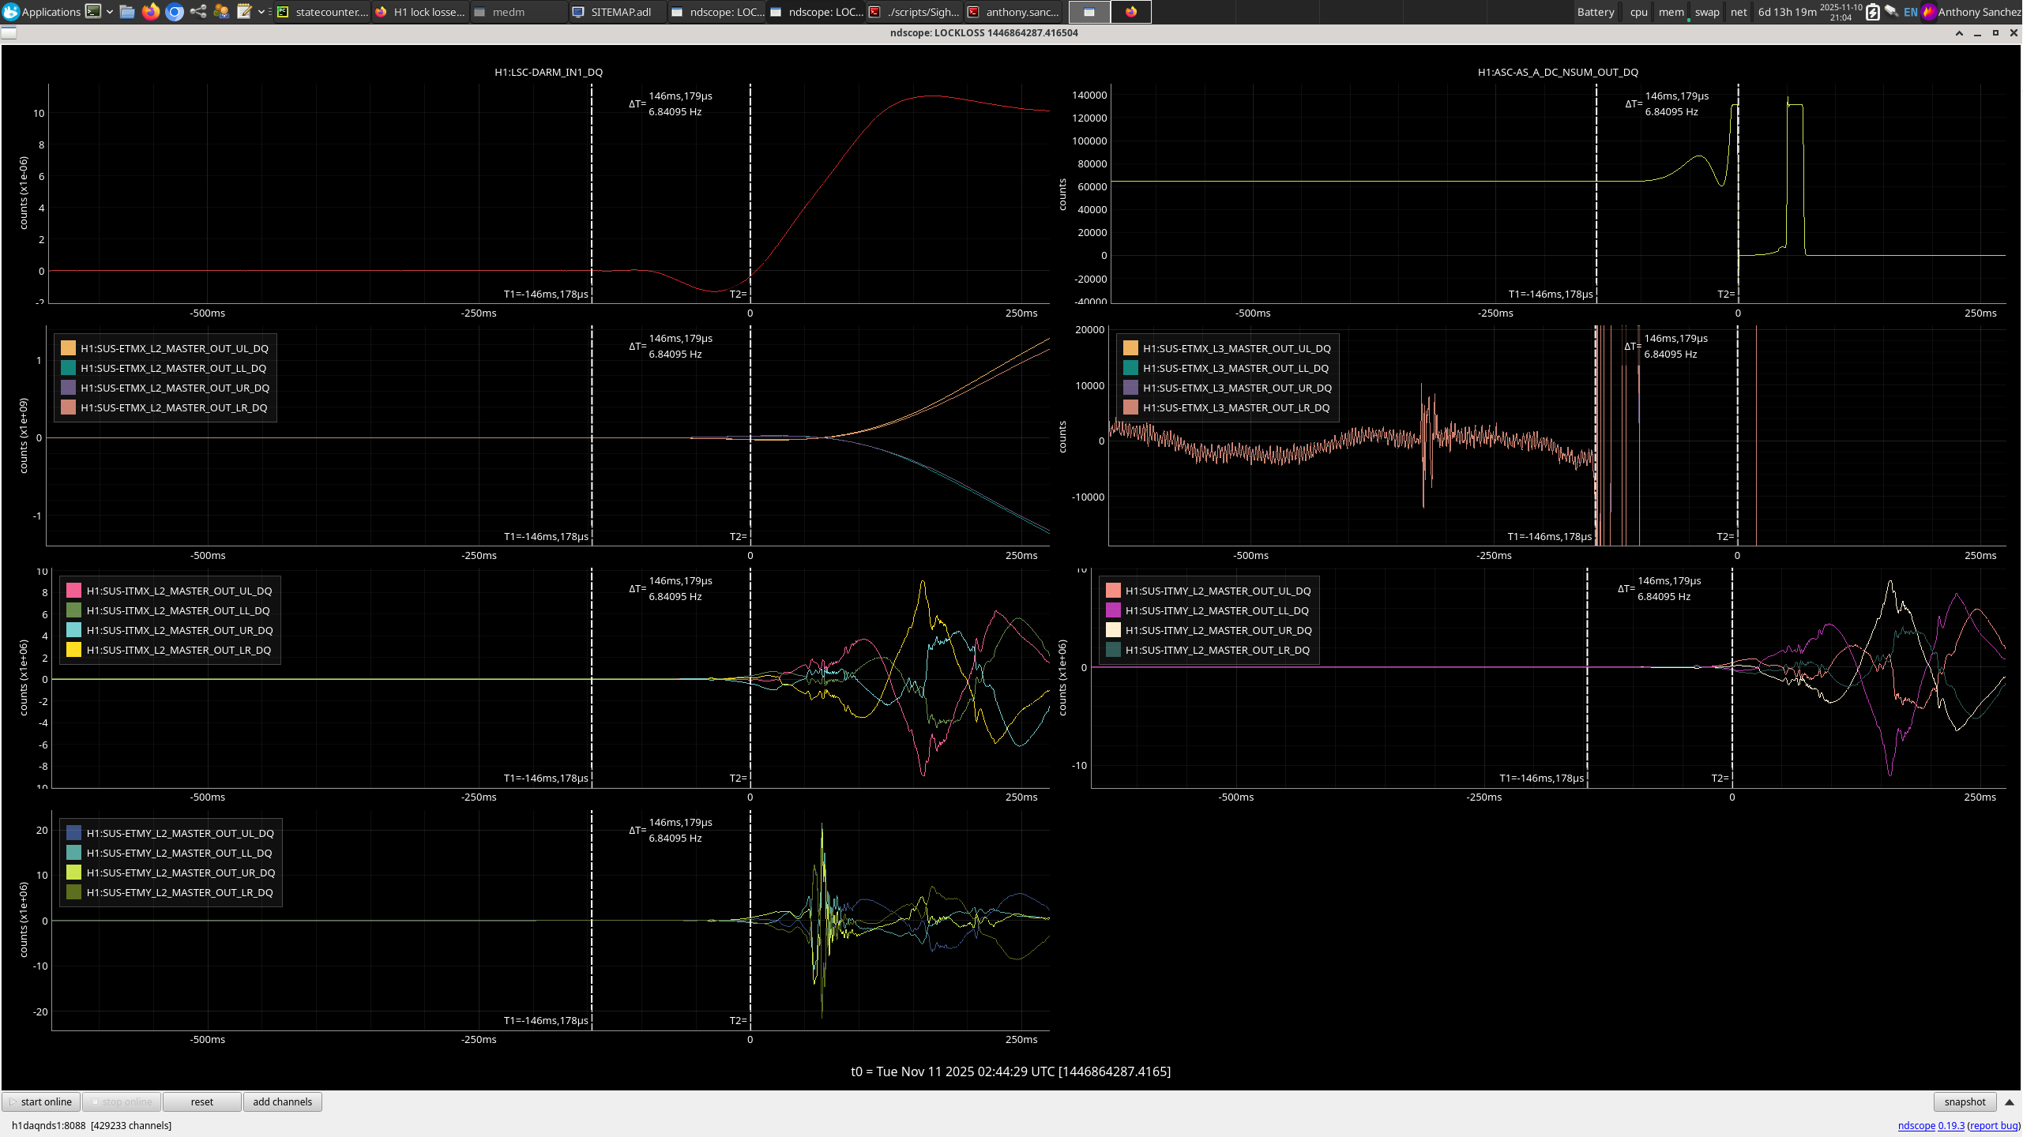Open the terminal emulator launcher icon
Screen dimensions: 2023x1137
pyautogui.click(x=93, y=12)
